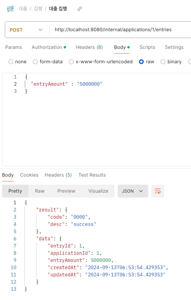
Task: Open the Params tab
Action: pyautogui.click(x=14, y=47)
